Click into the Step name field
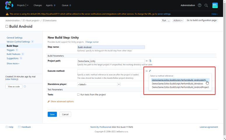Screen dimensions: 226x140 [x=111, y=47]
